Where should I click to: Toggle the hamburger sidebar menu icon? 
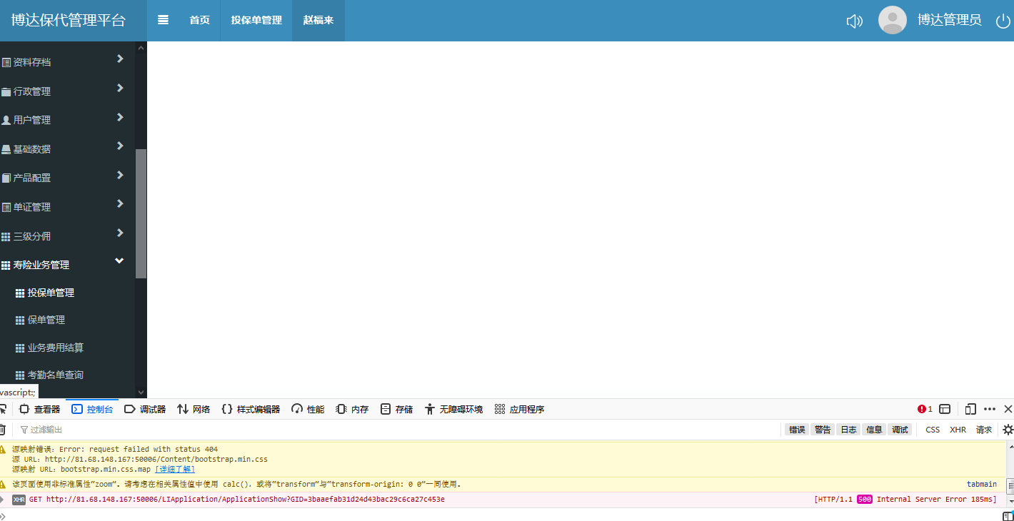click(x=163, y=20)
